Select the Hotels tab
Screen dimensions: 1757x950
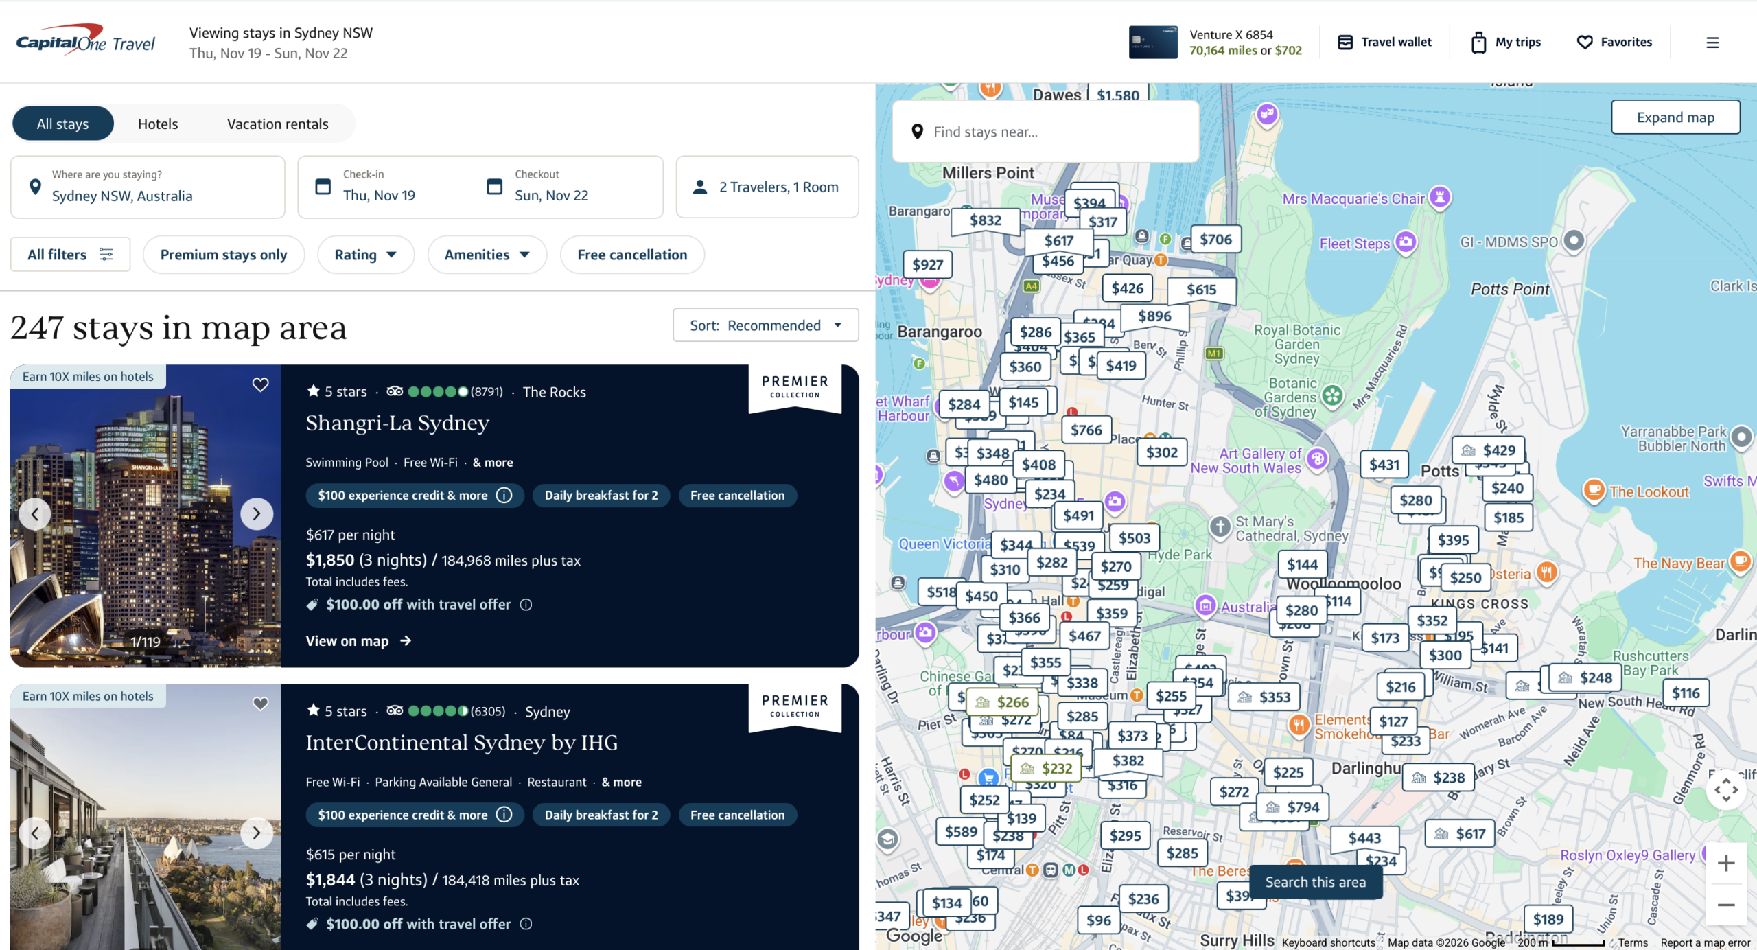(158, 124)
